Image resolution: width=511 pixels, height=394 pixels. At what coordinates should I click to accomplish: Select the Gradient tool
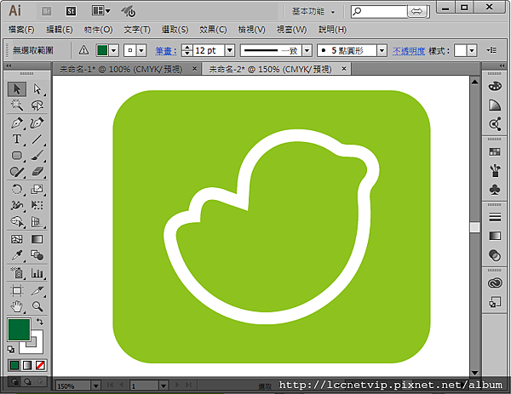[37, 239]
